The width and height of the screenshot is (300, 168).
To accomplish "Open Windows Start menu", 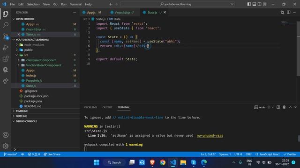I will pos(97,162).
